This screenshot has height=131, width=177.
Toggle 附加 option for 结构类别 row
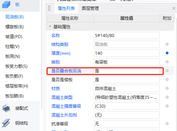tap(167, 44)
